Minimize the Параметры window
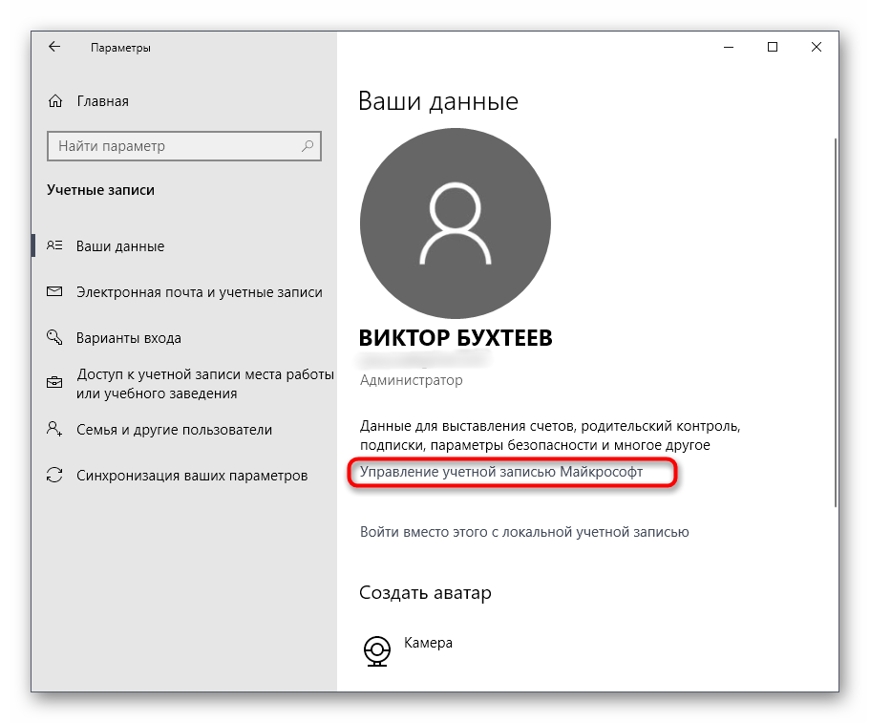Image resolution: width=870 pixels, height=723 pixels. [729, 47]
